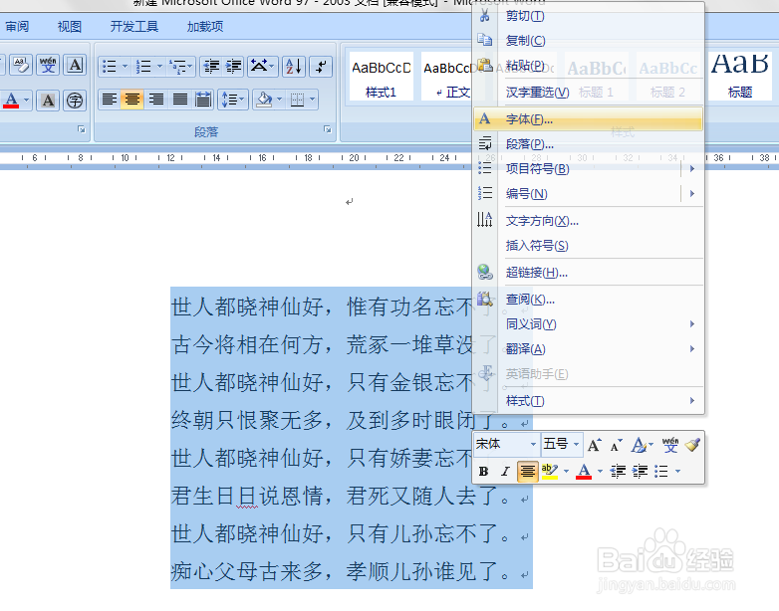
Task: Apply yellow highlight in mini toolbar
Action: click(550, 471)
